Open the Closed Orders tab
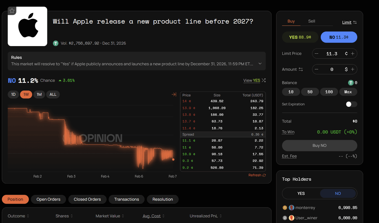This screenshot has height=223, width=379. pyautogui.click(x=87, y=199)
